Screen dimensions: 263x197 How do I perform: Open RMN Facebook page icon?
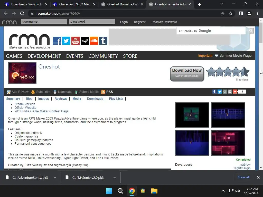[57, 41]
